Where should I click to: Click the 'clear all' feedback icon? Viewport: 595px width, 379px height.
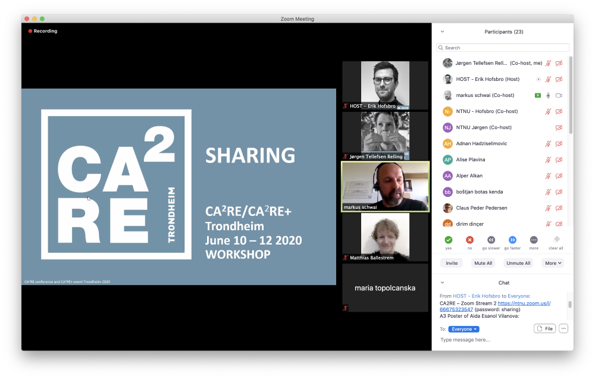pyautogui.click(x=556, y=240)
